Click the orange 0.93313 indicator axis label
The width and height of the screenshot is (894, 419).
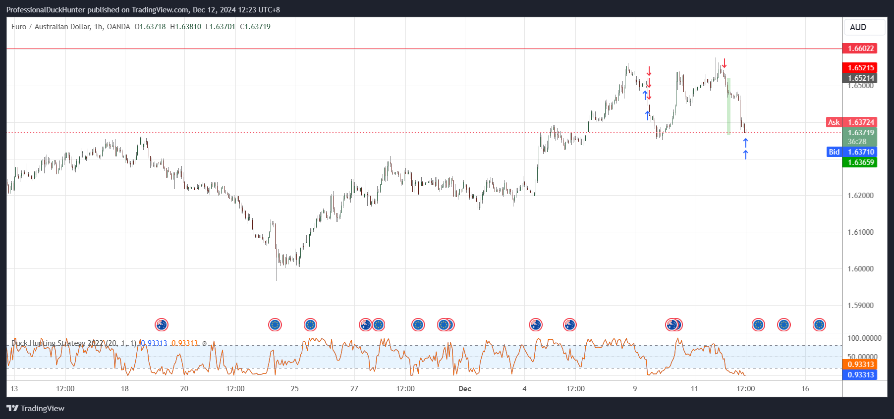[x=860, y=365]
